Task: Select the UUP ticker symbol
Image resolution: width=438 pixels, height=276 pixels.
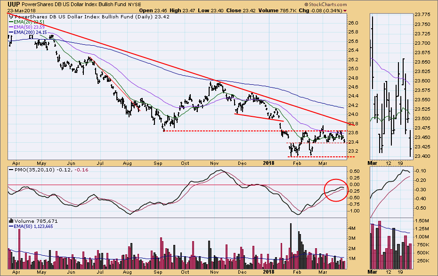Action: (13, 4)
